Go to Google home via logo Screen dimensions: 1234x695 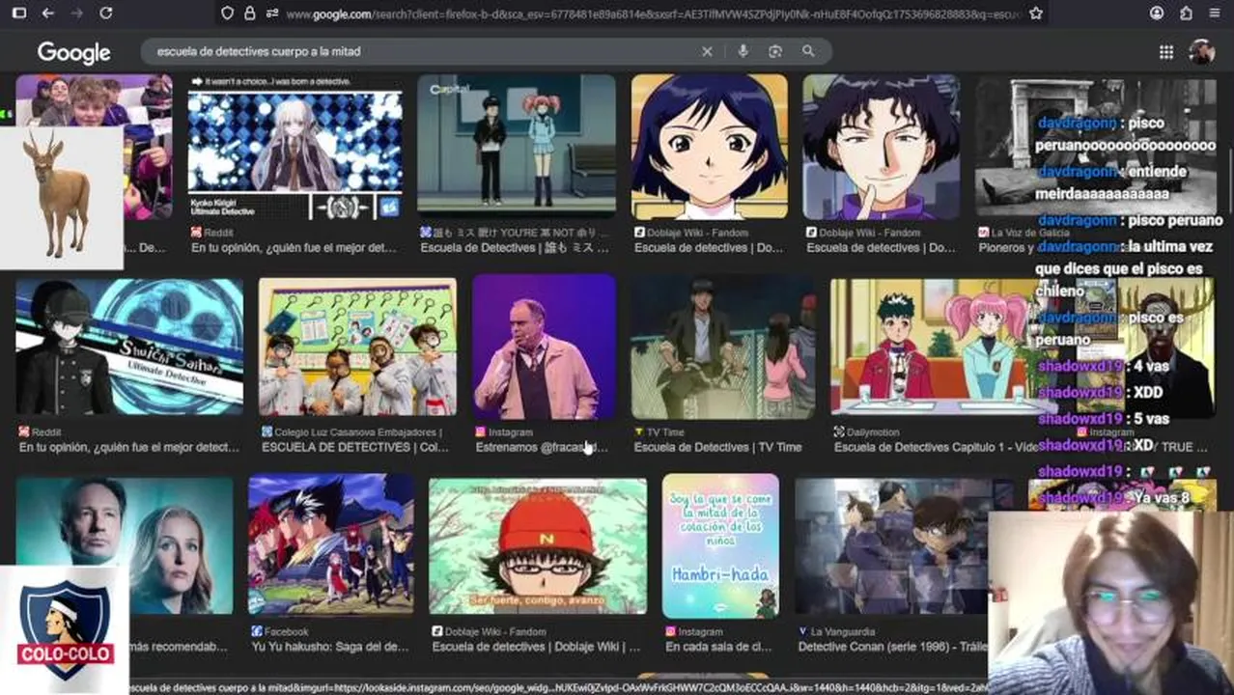(x=73, y=52)
